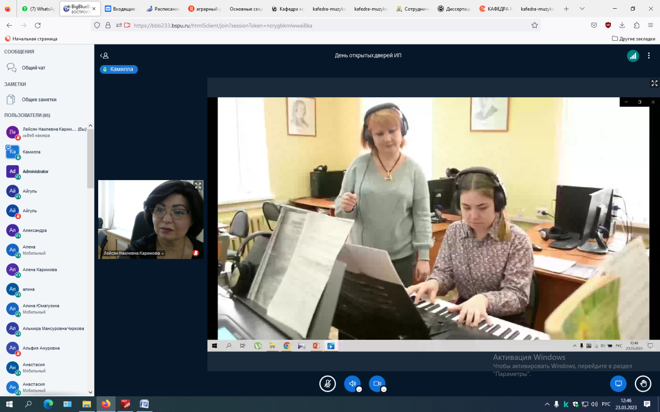Toggle the webcam sharing button
Viewport: 660px width, 412px height.
tap(377, 384)
